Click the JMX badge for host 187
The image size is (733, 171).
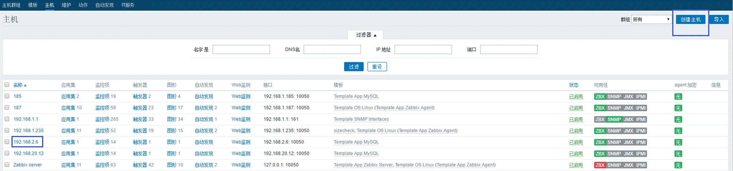628,108
